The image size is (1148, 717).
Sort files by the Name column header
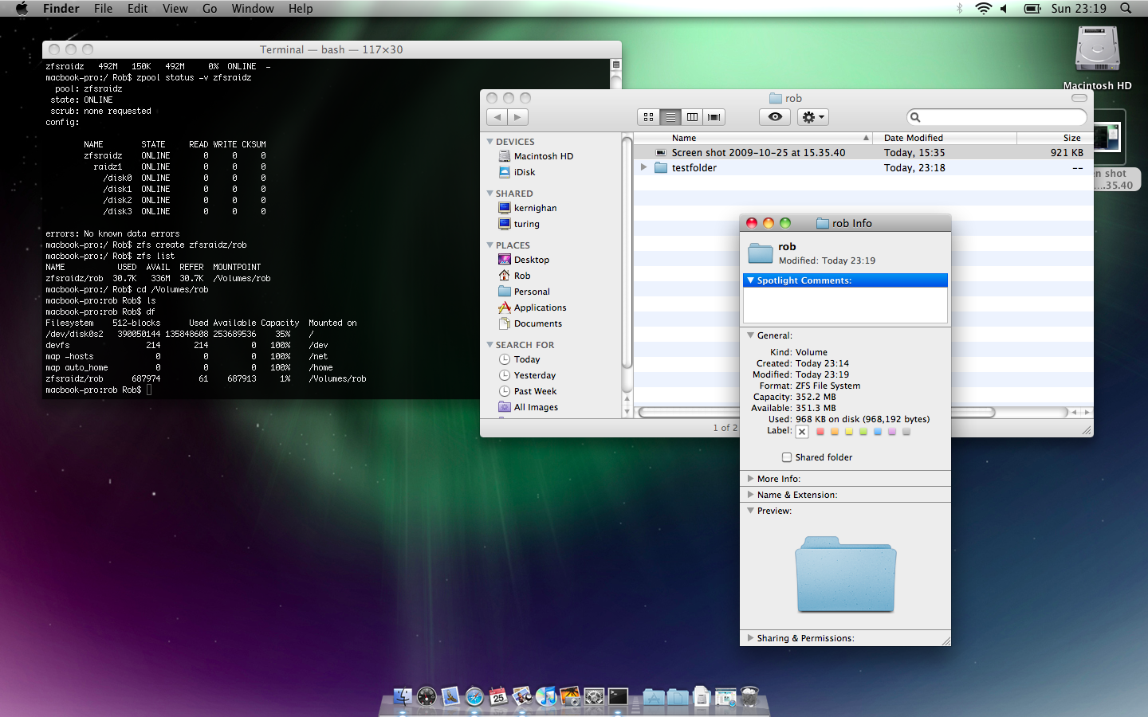[753, 138]
